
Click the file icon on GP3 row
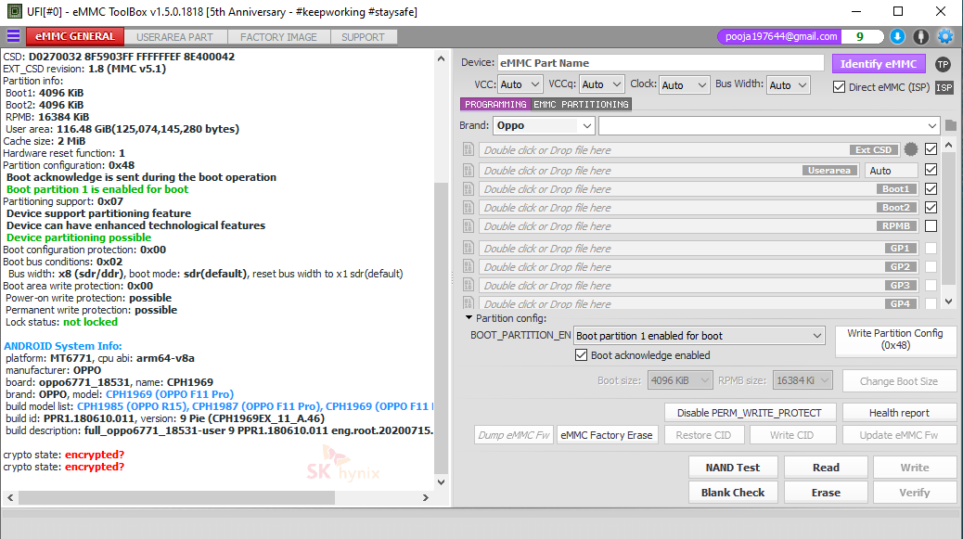pyautogui.click(x=469, y=285)
